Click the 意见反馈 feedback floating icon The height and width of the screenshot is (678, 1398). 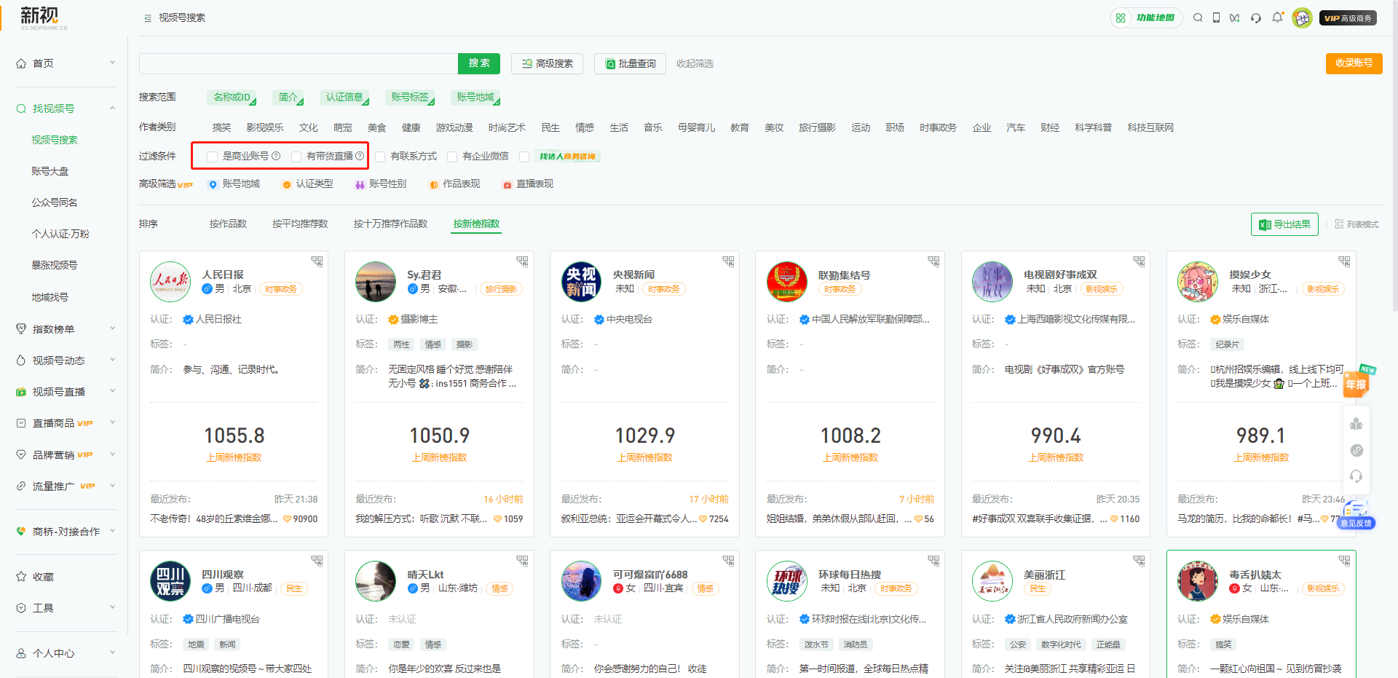pyautogui.click(x=1356, y=514)
